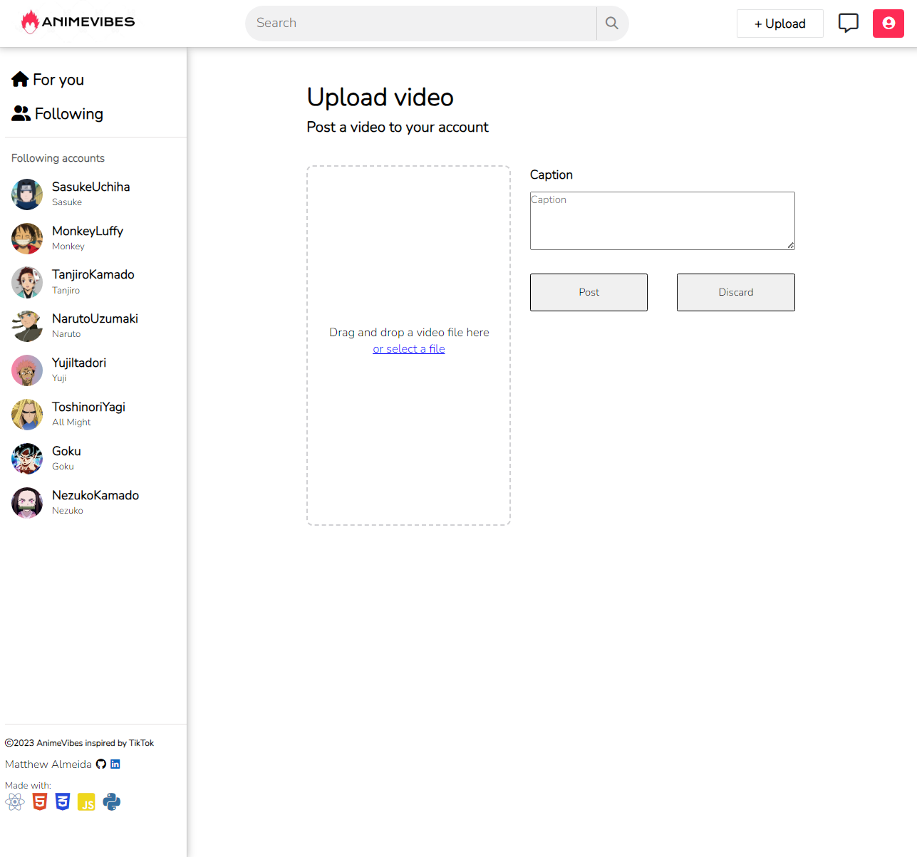Screen dimensions: 917x857
Task: Open Matthew Almeida's GitHub icon
Action: [x=101, y=764]
